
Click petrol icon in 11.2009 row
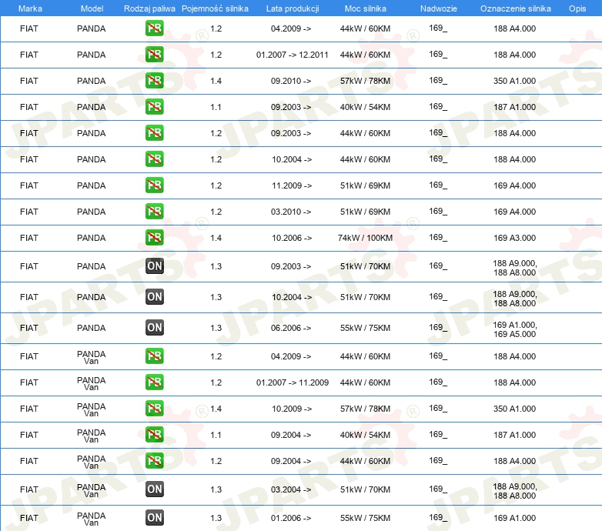click(154, 185)
